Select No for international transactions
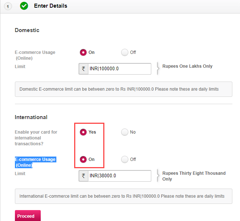 [x=125, y=132]
